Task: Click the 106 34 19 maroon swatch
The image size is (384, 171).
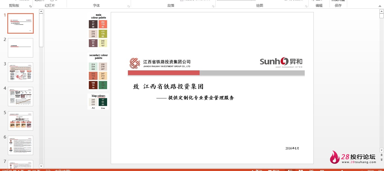Action: pyautogui.click(x=93, y=85)
